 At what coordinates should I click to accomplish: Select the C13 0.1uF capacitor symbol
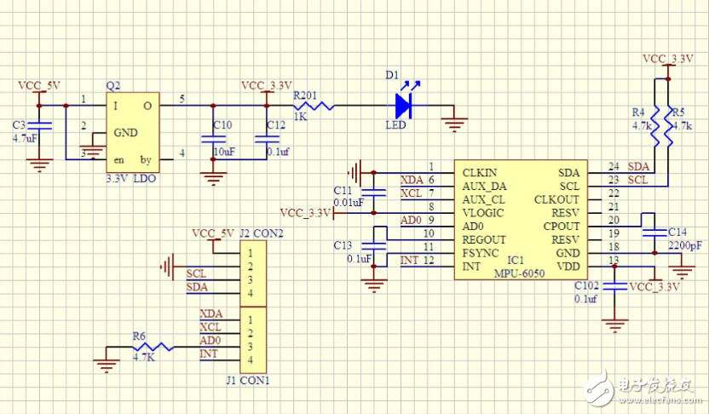point(374,246)
